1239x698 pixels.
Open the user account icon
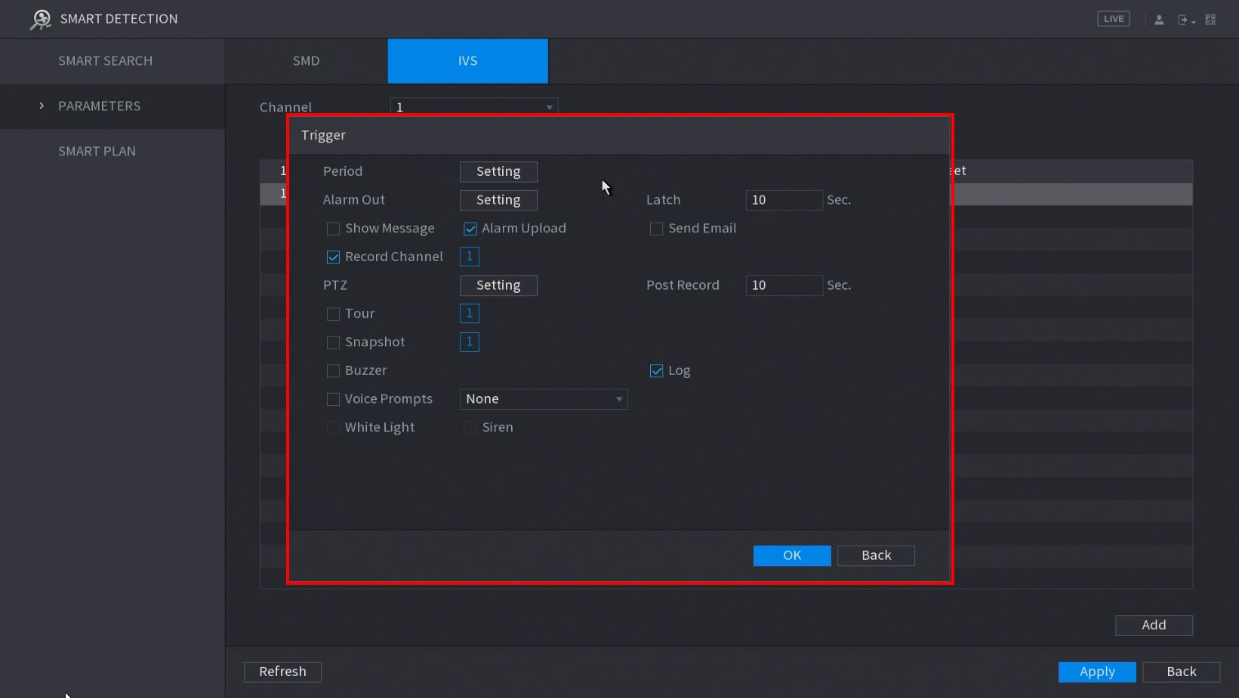pyautogui.click(x=1159, y=20)
